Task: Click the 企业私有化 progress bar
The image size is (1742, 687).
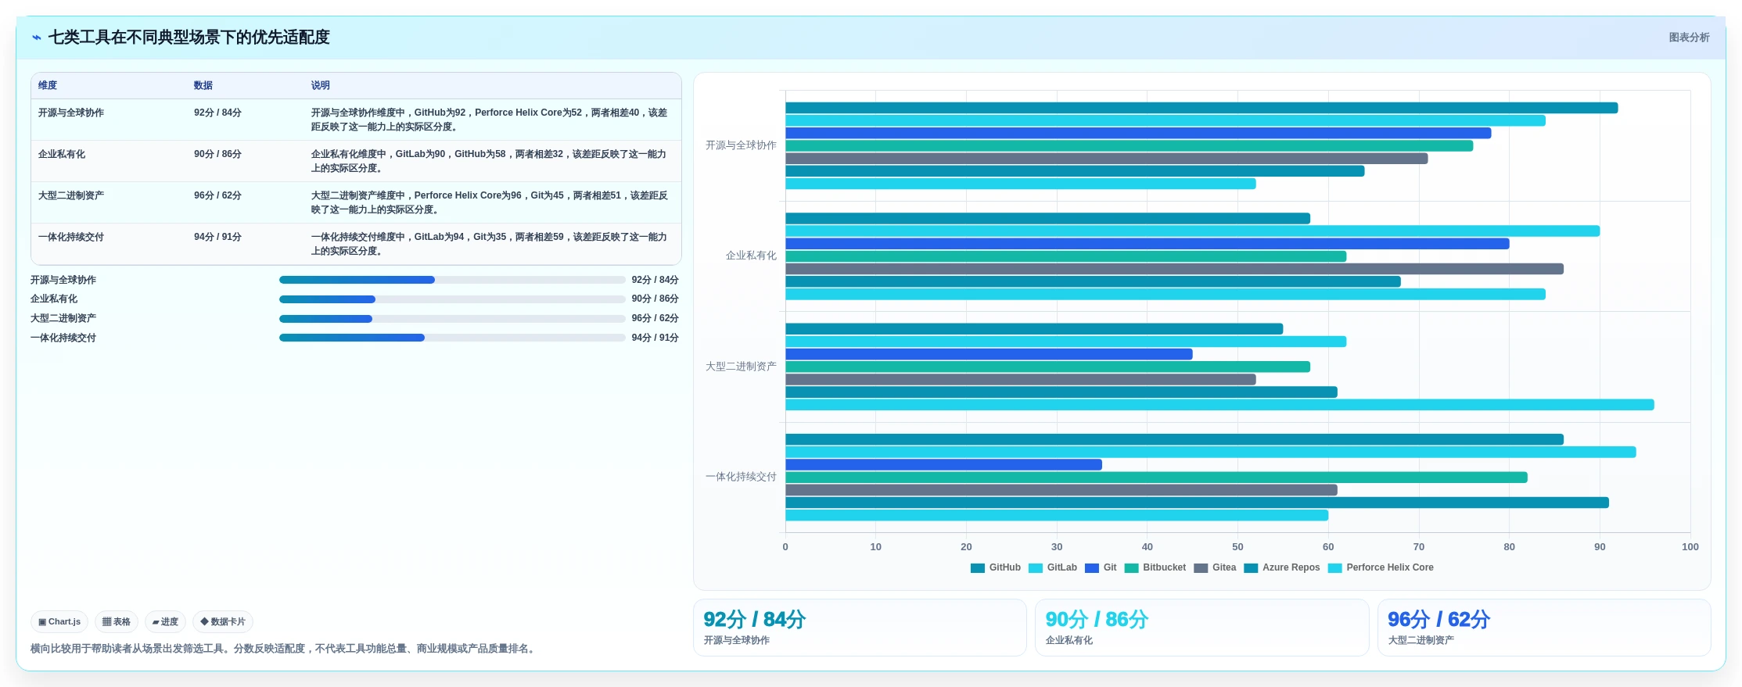Action: point(452,299)
